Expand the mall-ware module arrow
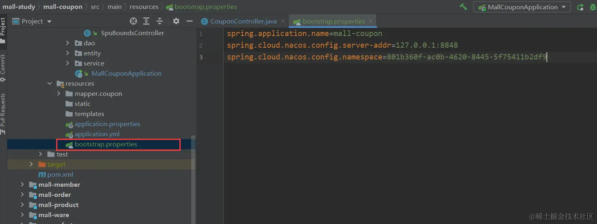 click(x=23, y=215)
